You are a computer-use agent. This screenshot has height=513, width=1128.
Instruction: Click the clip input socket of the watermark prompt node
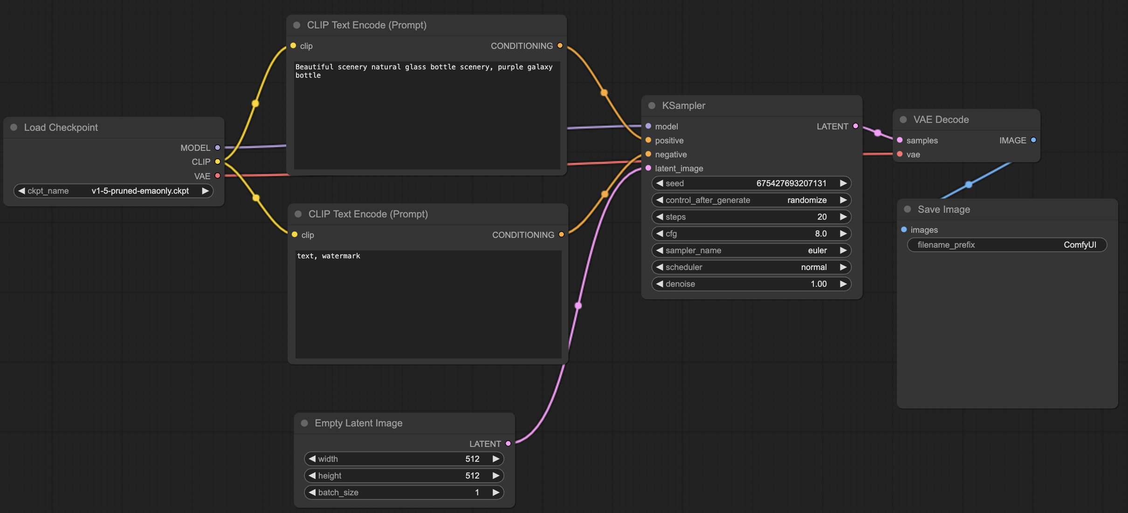point(295,235)
